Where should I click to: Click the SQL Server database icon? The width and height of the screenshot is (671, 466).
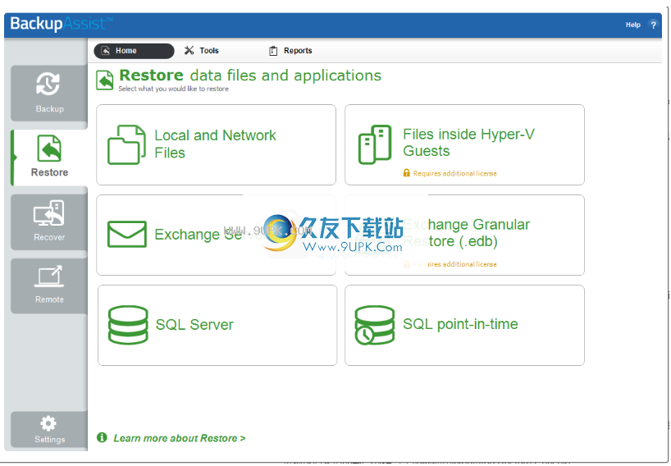pyautogui.click(x=128, y=325)
